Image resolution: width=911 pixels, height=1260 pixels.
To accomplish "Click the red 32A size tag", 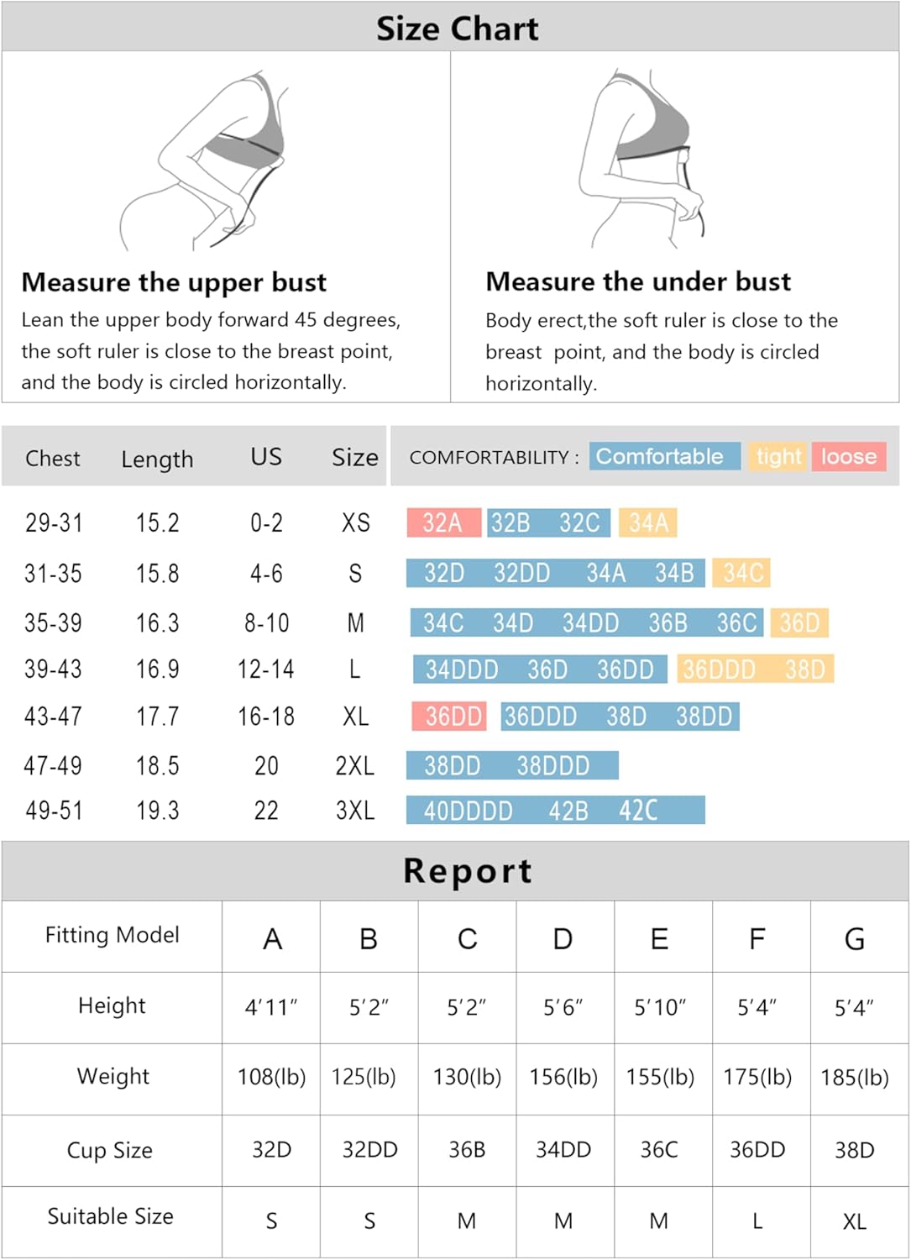I will tap(443, 522).
